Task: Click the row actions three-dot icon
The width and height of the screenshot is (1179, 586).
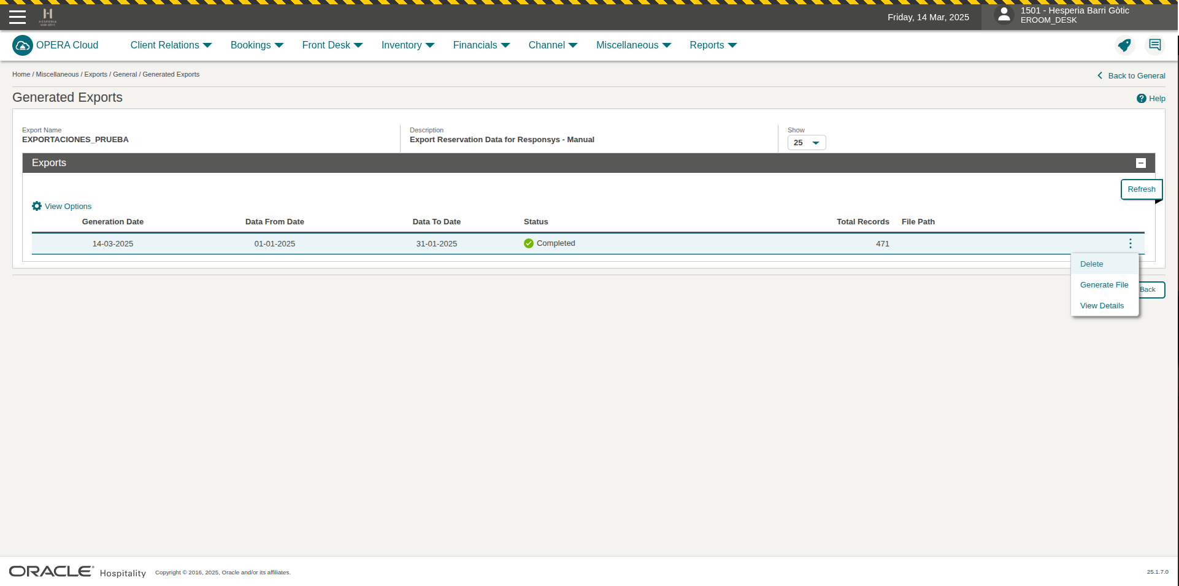Action: click(x=1130, y=244)
